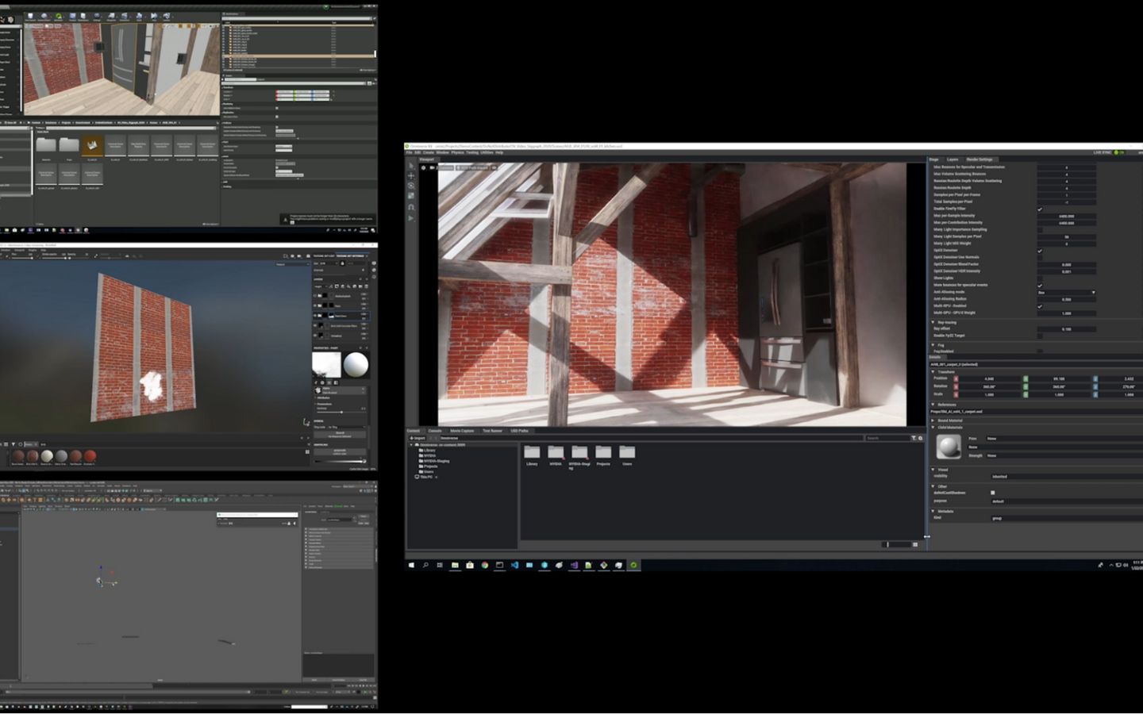Toggle More bounces for specular events checkbox
Image resolution: width=1143 pixels, height=714 pixels.
1040,286
